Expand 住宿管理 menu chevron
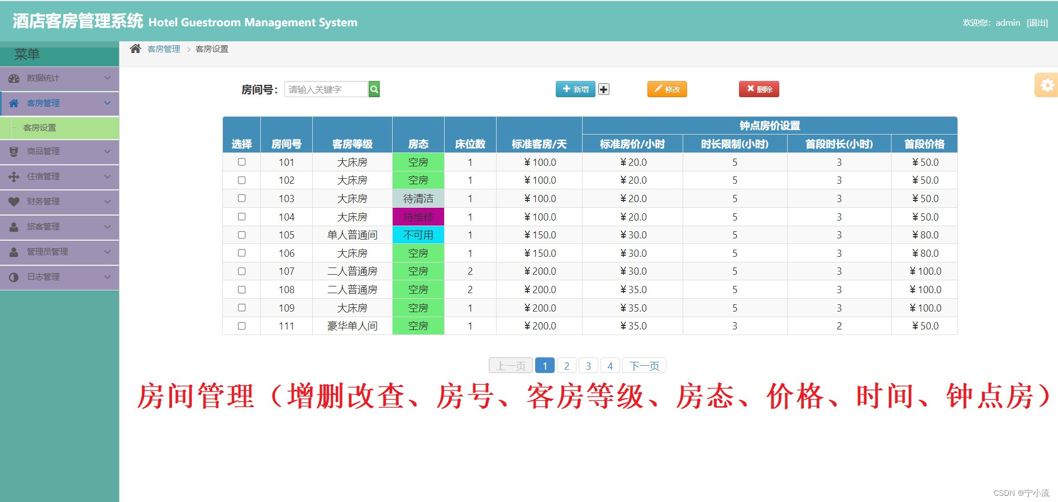1058x502 pixels. click(x=107, y=176)
